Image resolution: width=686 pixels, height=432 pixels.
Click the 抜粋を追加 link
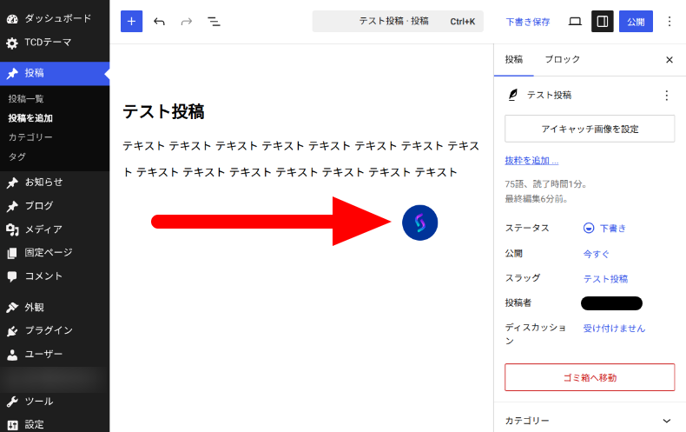(x=531, y=160)
